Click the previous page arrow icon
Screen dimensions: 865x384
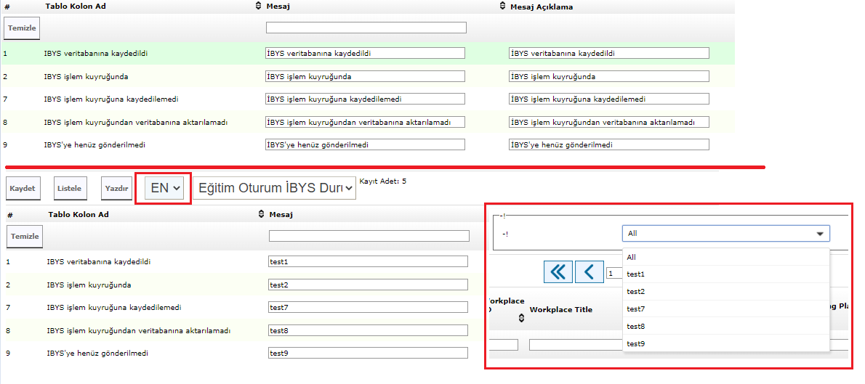coord(589,272)
